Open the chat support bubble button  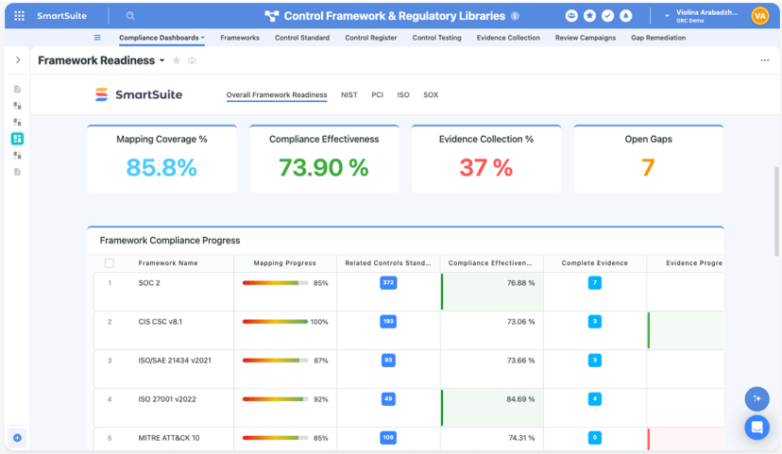point(756,427)
